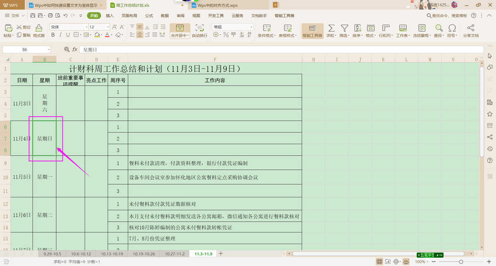496x266 pixels.
Task: Click the formula bar containing 星期日
Action: pos(281,49)
